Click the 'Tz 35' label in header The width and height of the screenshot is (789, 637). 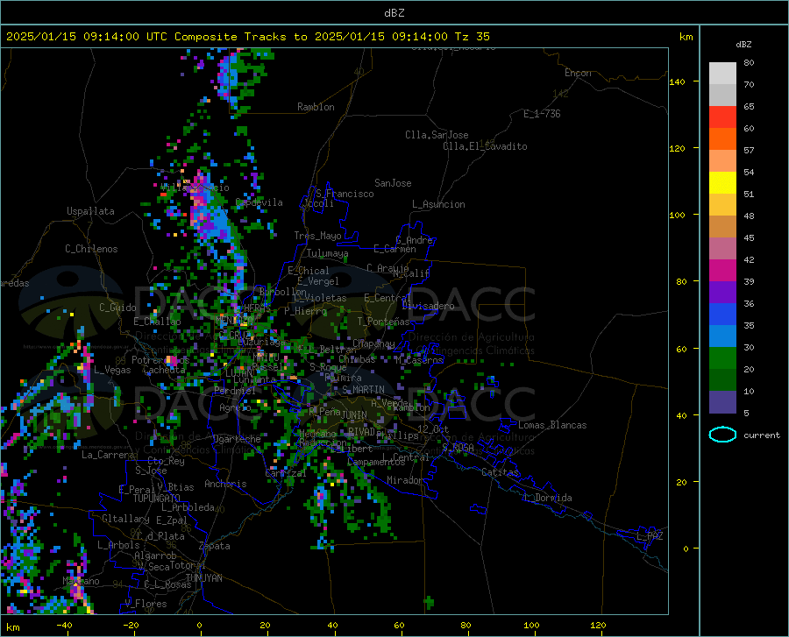coord(472,37)
